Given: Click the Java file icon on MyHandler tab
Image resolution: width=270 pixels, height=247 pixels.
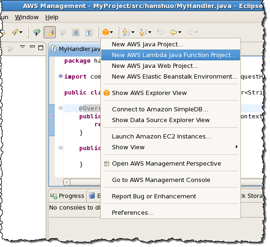Looking at the screenshot, I should 54,49.
